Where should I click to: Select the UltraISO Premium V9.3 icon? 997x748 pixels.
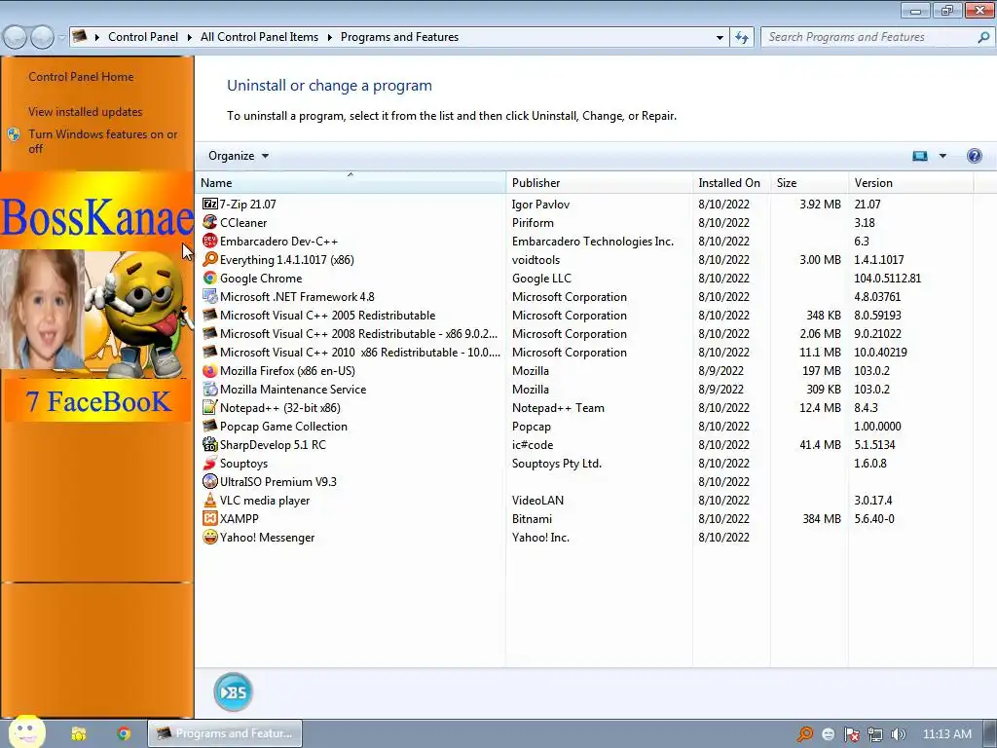pyautogui.click(x=210, y=481)
